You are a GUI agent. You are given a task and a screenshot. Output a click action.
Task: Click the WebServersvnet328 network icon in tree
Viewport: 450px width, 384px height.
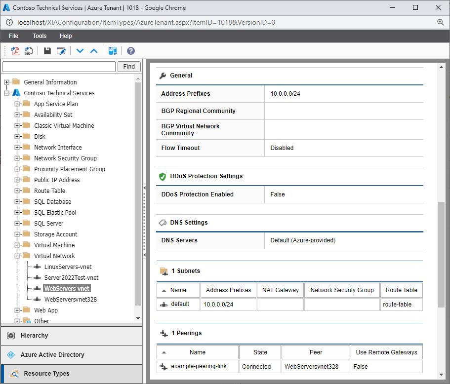(37, 300)
